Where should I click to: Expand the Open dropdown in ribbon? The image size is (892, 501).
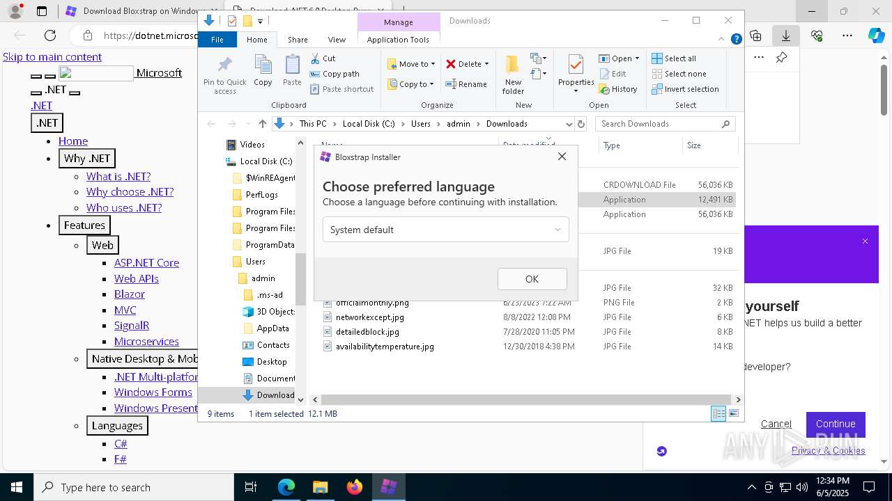tap(637, 58)
